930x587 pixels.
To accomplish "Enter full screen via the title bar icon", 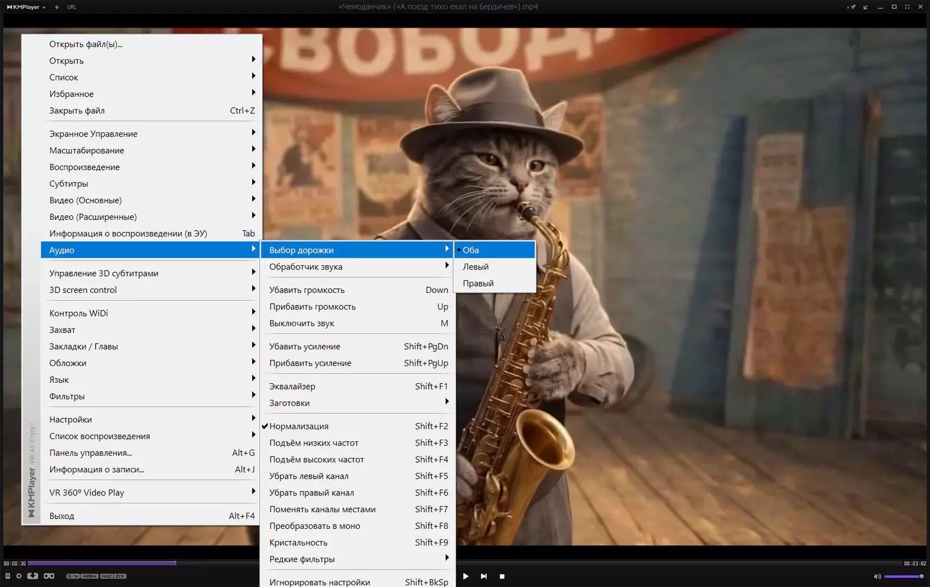I will tap(908, 7).
